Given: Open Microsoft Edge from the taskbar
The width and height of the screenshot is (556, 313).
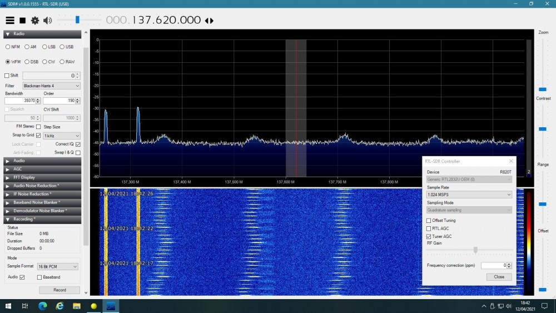Looking at the screenshot, I should 43,306.
